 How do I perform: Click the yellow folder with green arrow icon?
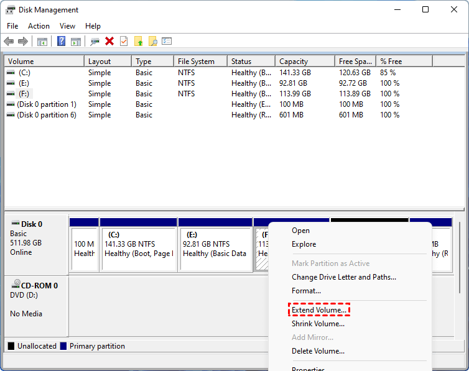pos(139,41)
